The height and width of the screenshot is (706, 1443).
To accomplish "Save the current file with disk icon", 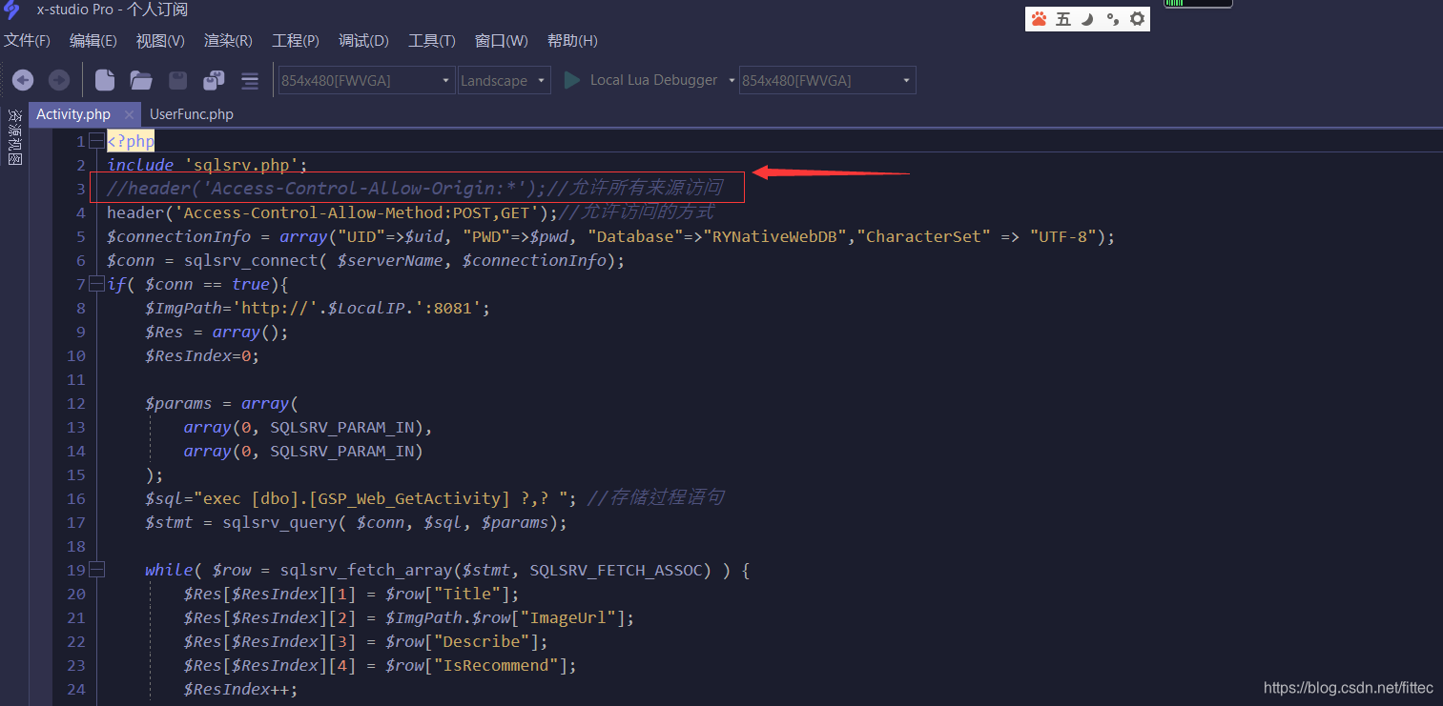I will (178, 80).
